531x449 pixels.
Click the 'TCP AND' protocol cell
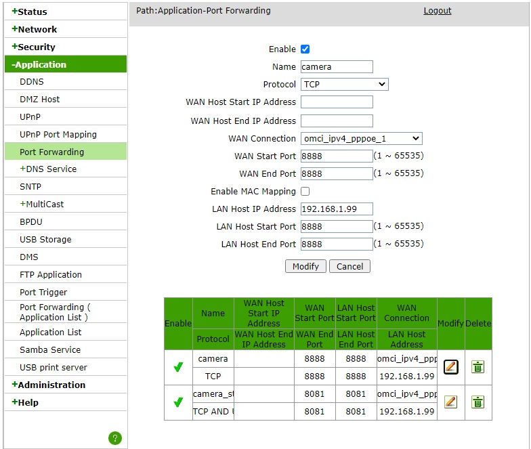213,412
